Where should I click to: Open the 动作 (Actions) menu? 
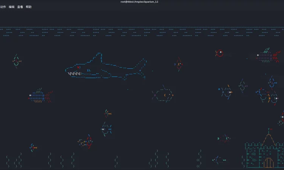(x=3, y=7)
